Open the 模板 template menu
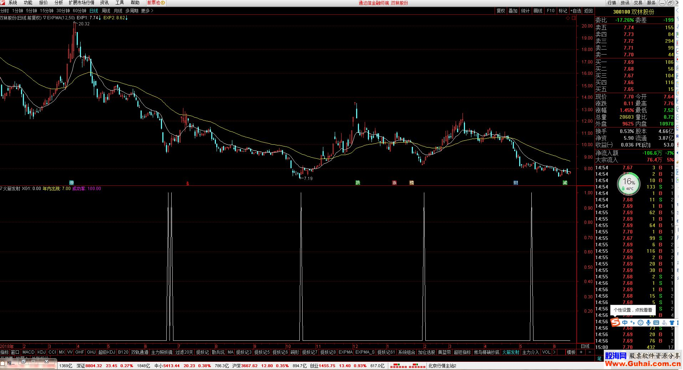Image resolution: width=683 pixels, height=370 pixels. [x=571, y=352]
